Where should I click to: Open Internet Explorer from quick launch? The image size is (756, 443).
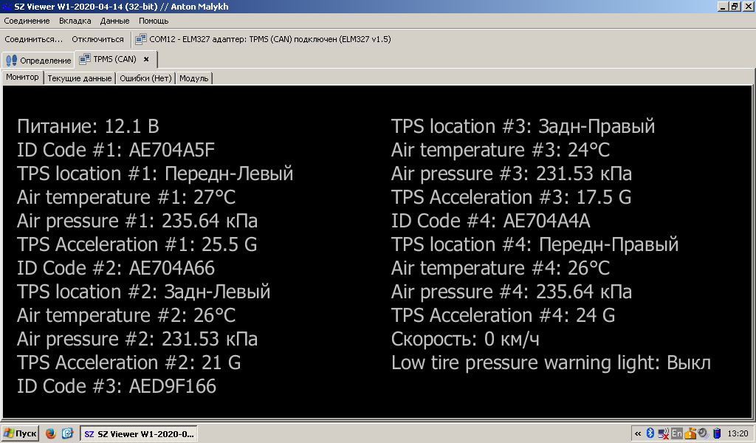[x=67, y=433]
